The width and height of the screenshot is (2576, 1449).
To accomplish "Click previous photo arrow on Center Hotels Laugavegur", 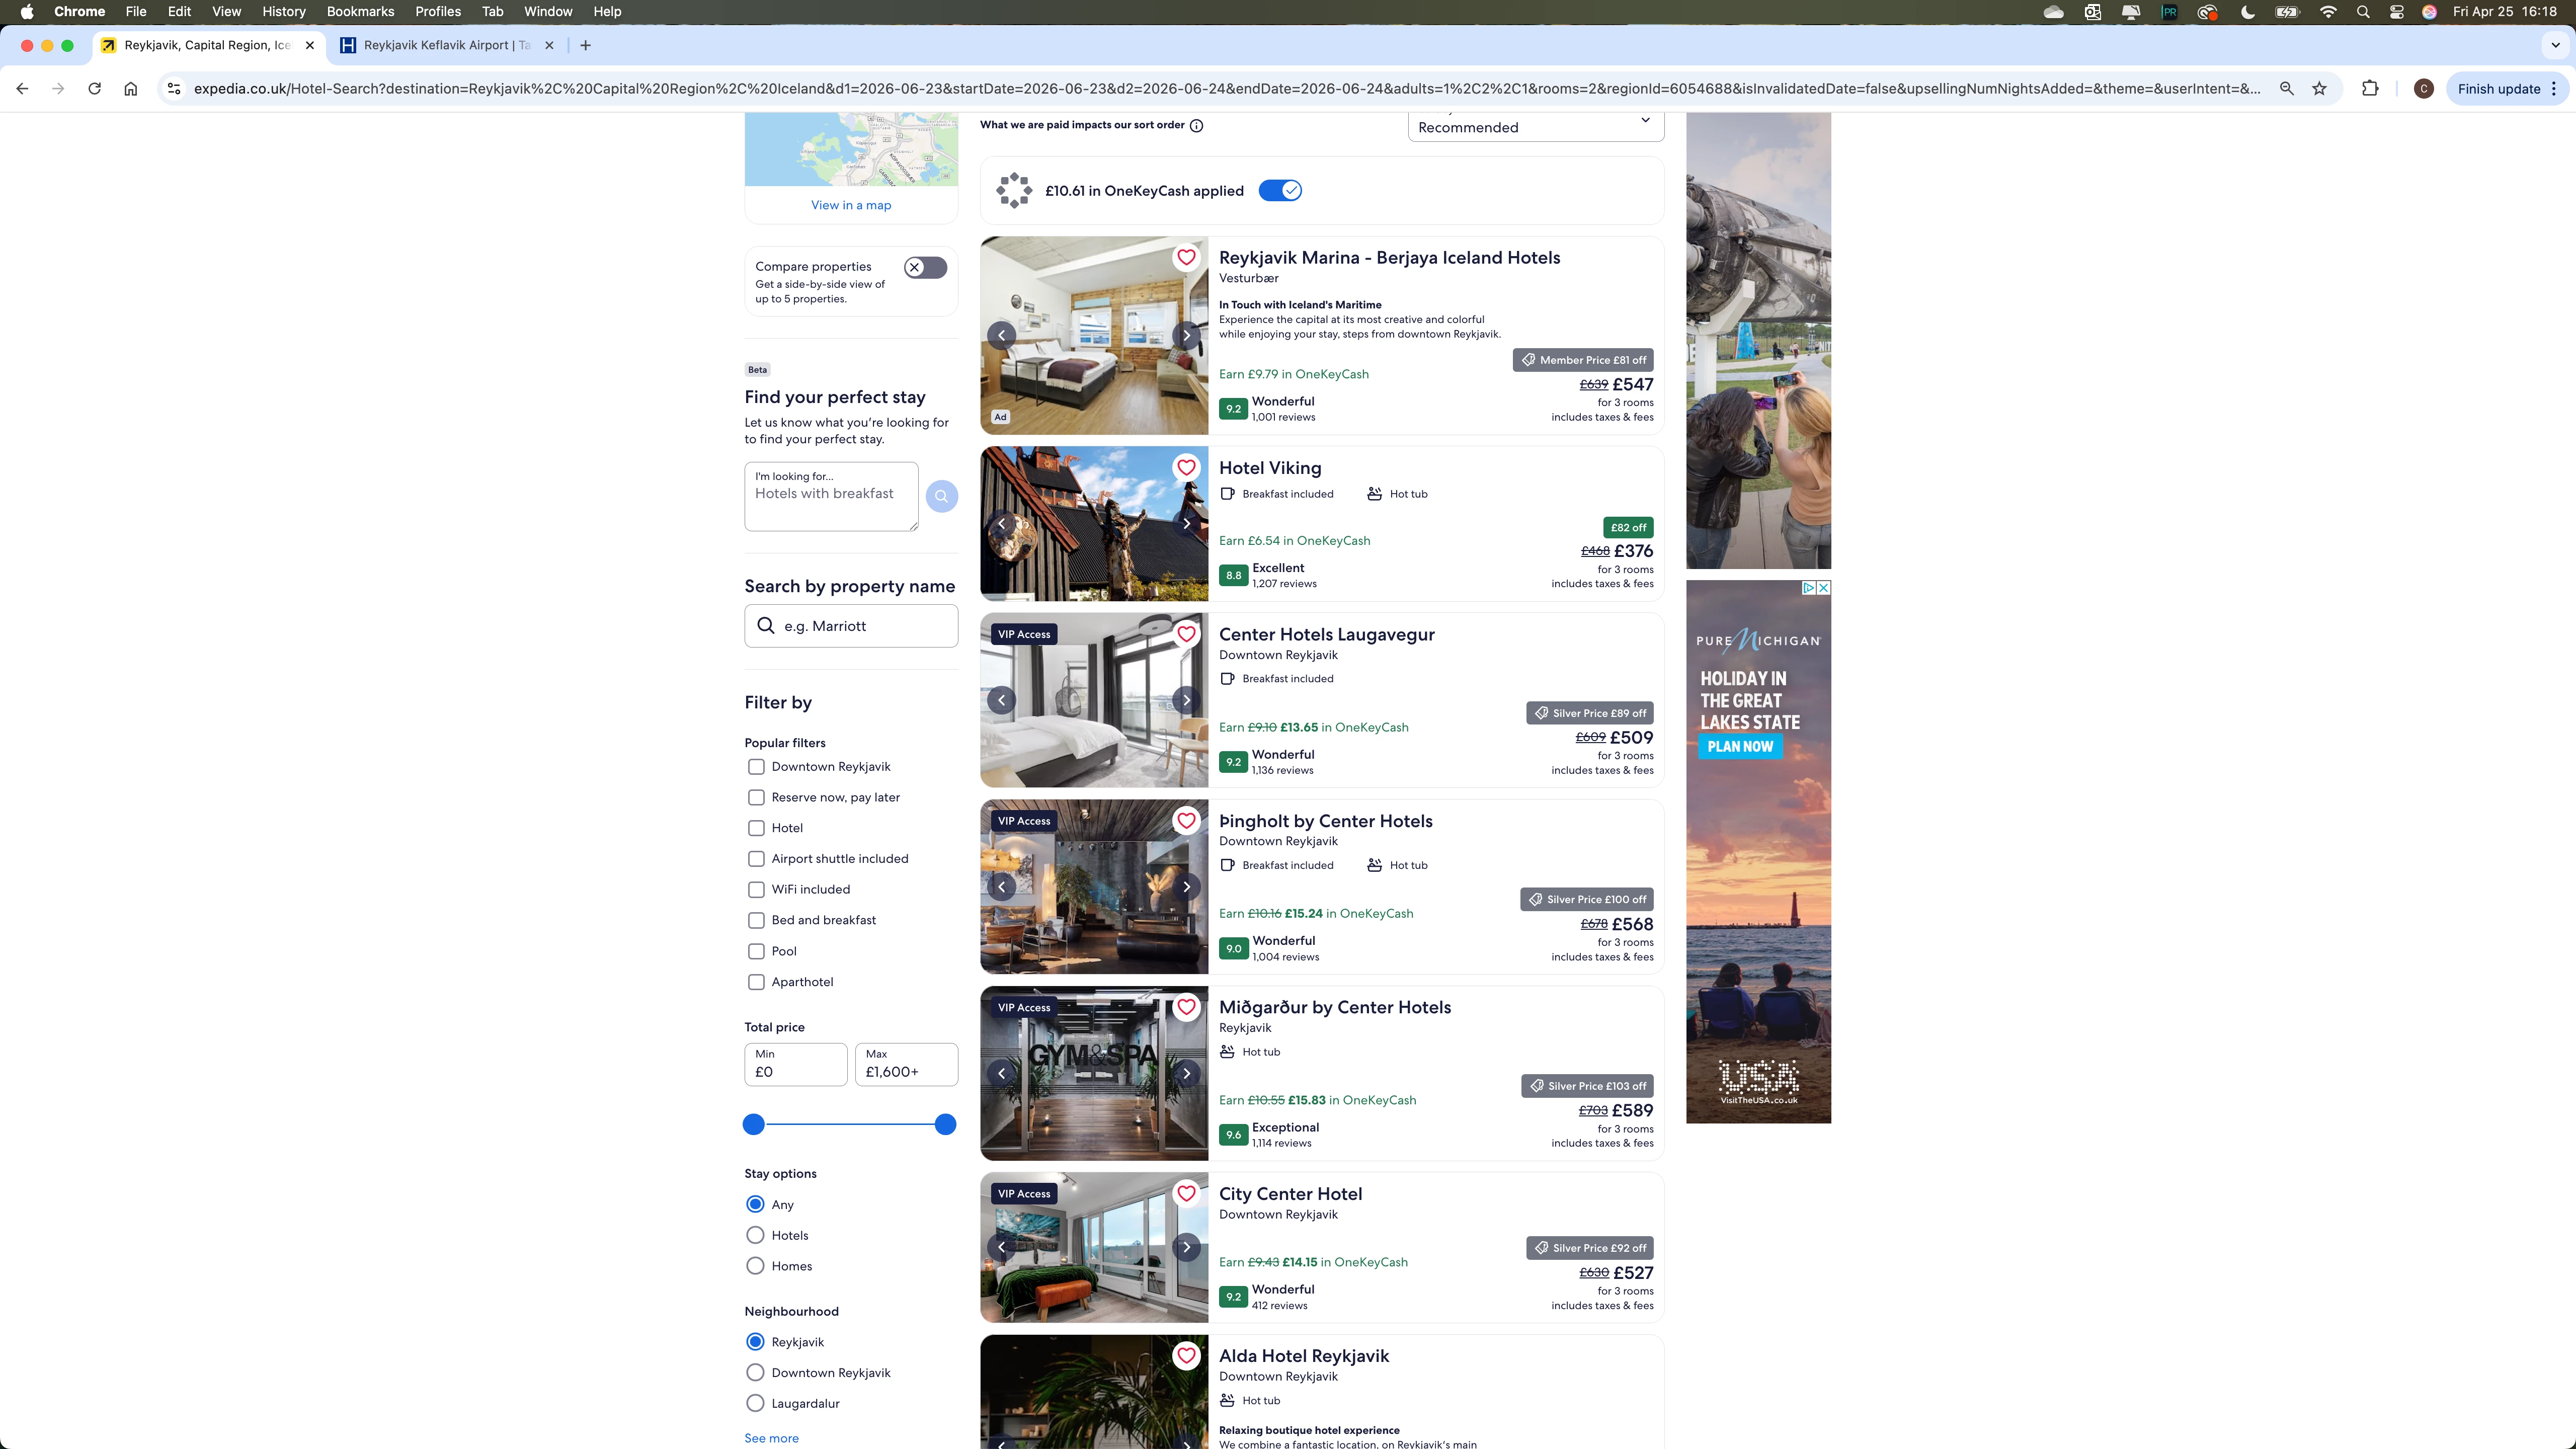I will [1001, 700].
